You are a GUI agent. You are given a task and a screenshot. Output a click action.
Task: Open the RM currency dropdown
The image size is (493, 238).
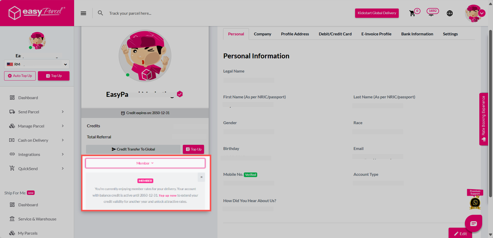[37, 64]
